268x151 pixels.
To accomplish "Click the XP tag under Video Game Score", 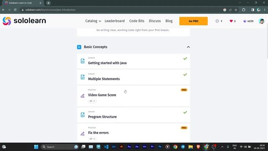I will click(92, 101).
